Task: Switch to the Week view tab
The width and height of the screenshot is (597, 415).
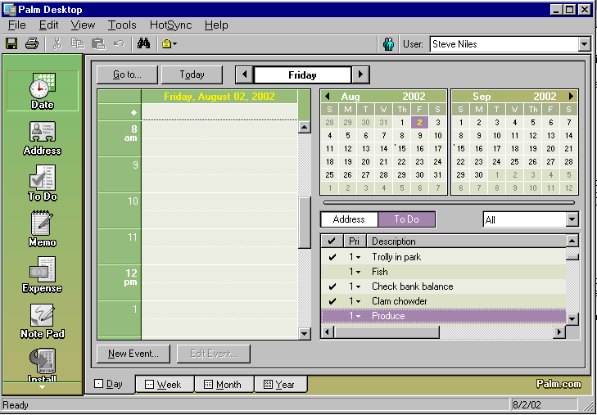Action: (165, 384)
